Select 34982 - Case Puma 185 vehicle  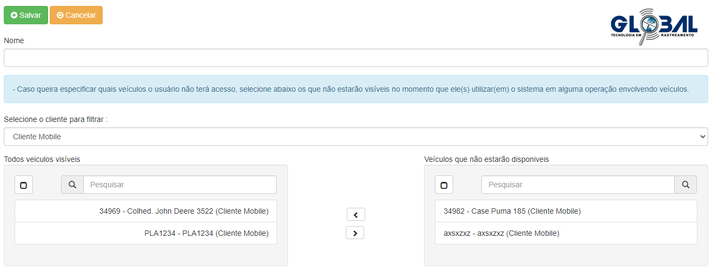(512, 211)
